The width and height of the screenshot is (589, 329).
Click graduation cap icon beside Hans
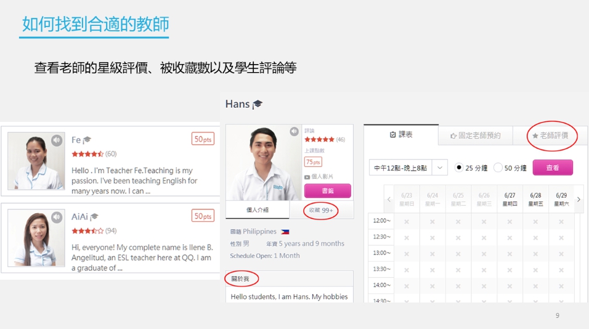pyautogui.click(x=257, y=104)
